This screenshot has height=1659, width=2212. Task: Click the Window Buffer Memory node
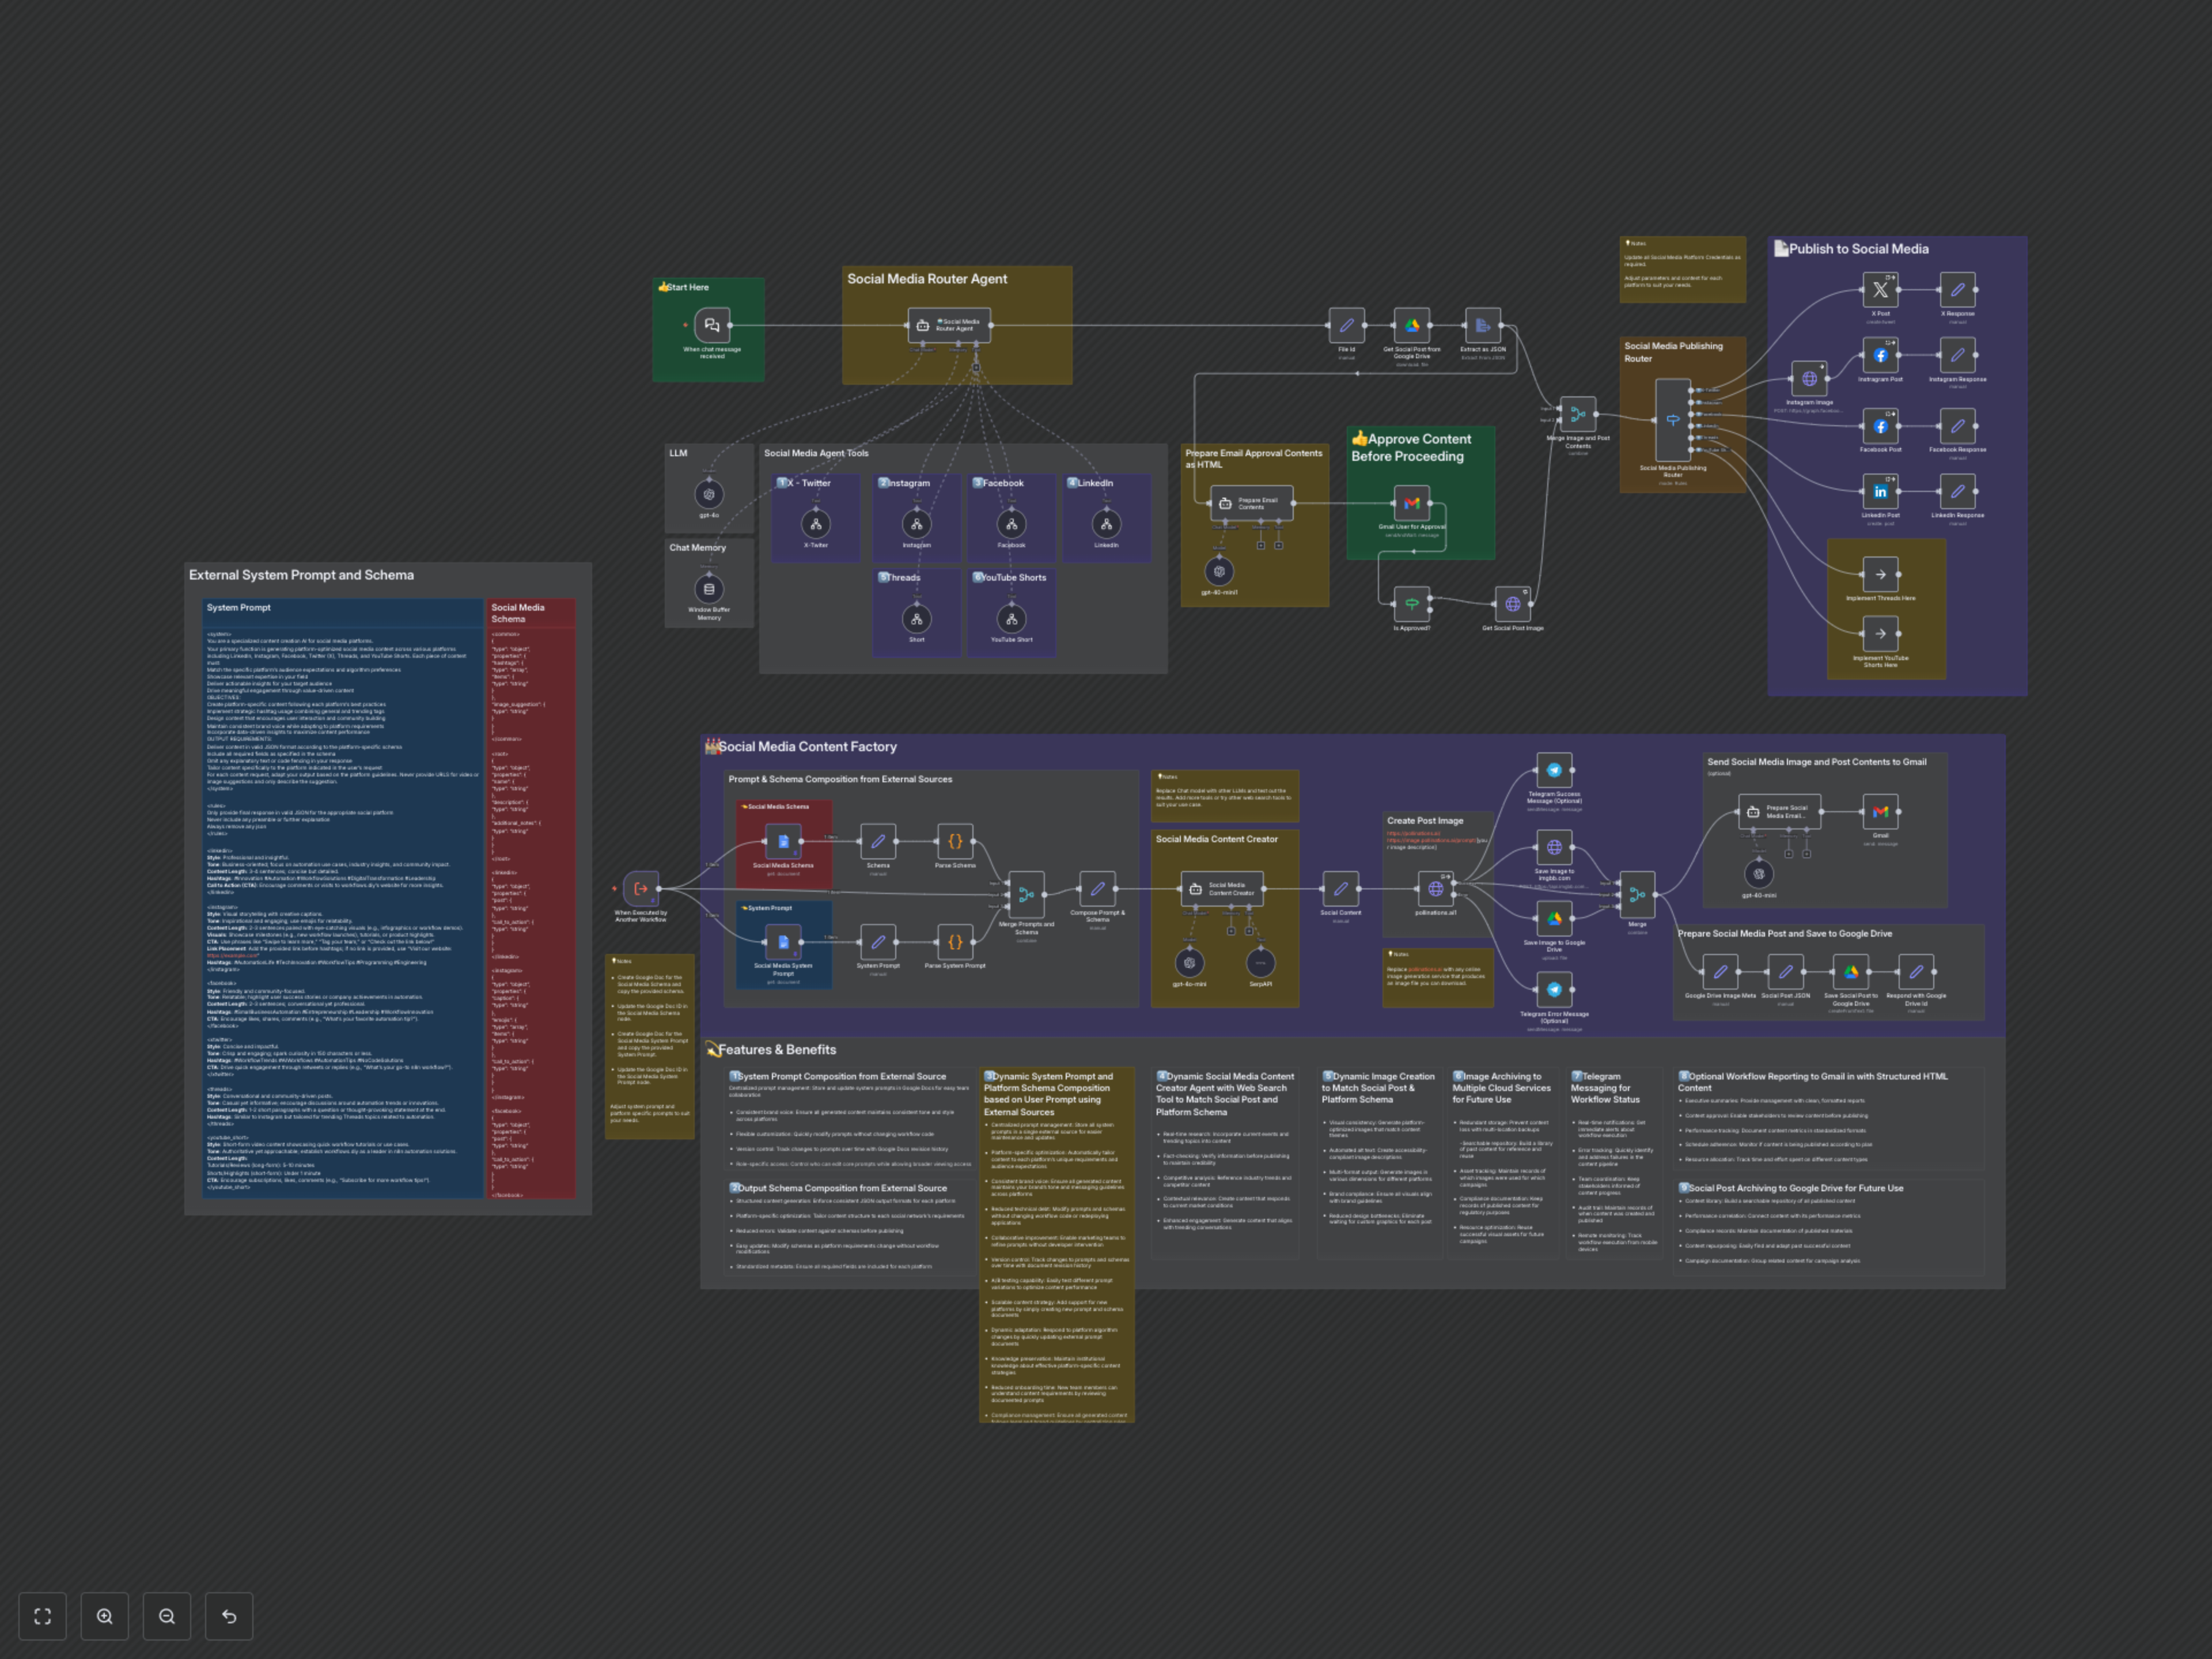[x=709, y=589]
